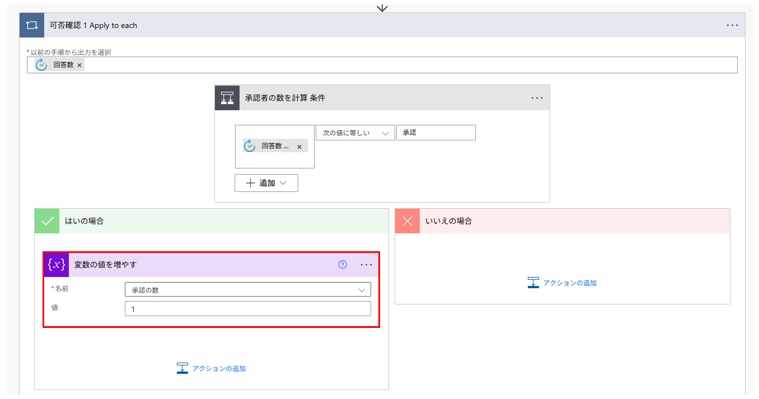
Task: Click アクションの追加 in はいの場合 branch
Action: coord(212,368)
